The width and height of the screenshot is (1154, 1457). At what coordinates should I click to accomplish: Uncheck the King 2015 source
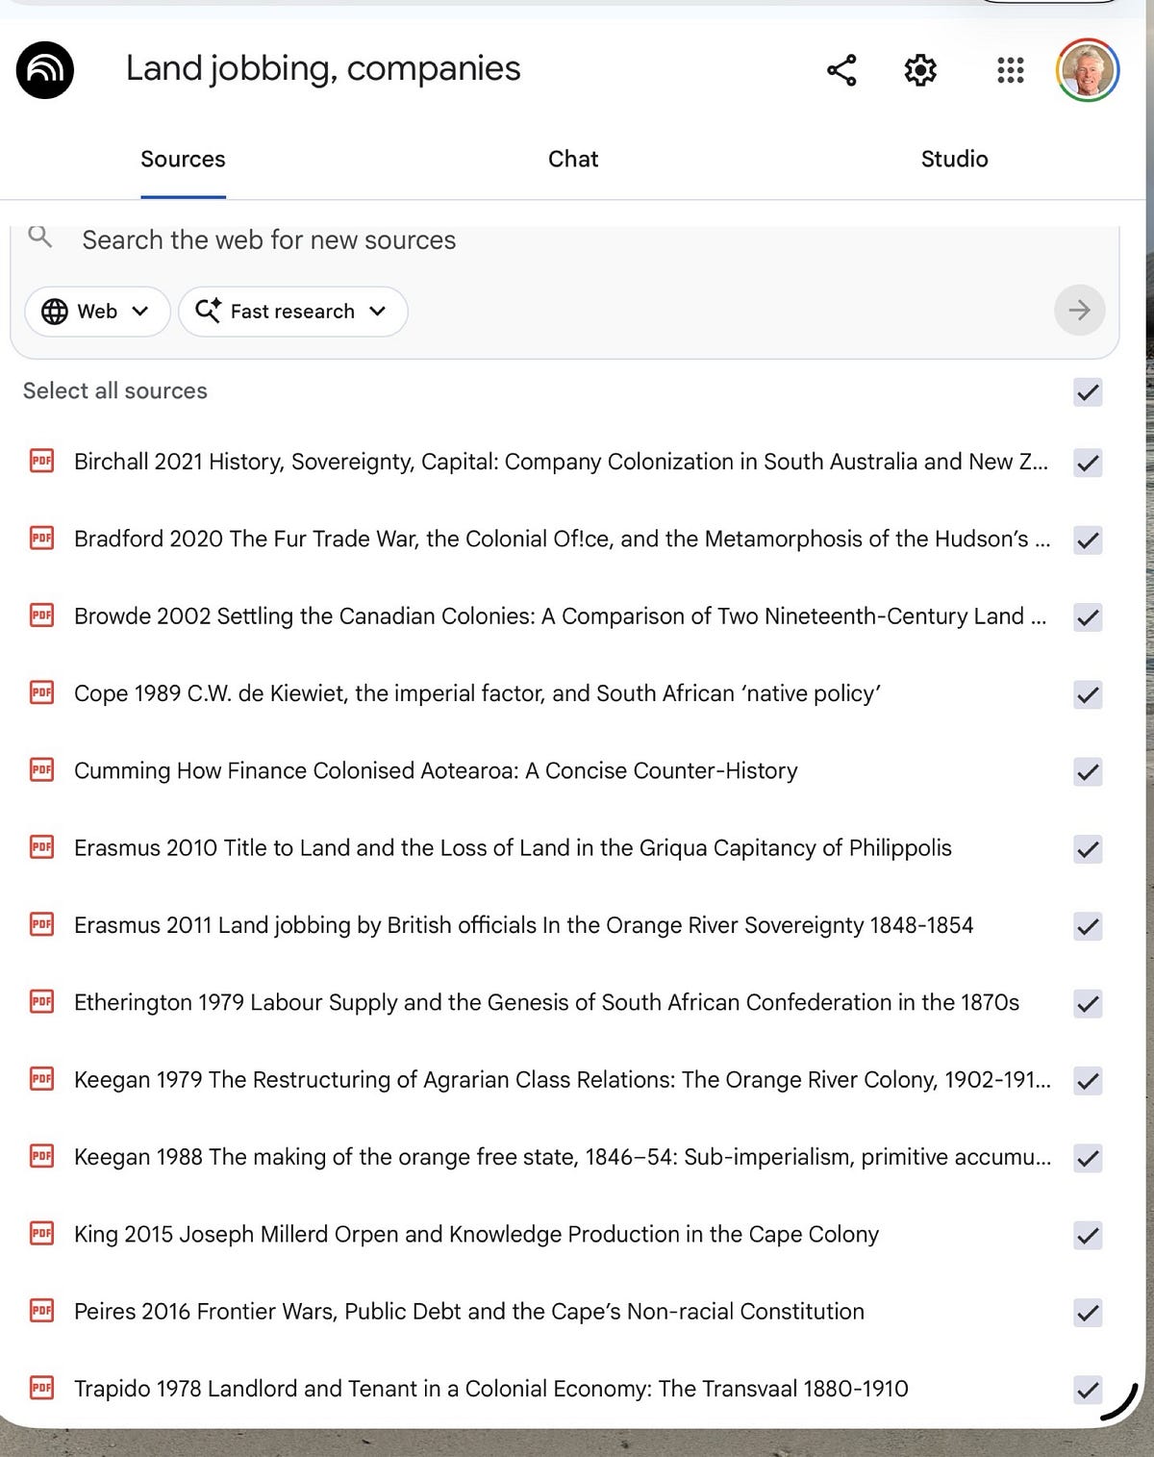point(1088,1235)
